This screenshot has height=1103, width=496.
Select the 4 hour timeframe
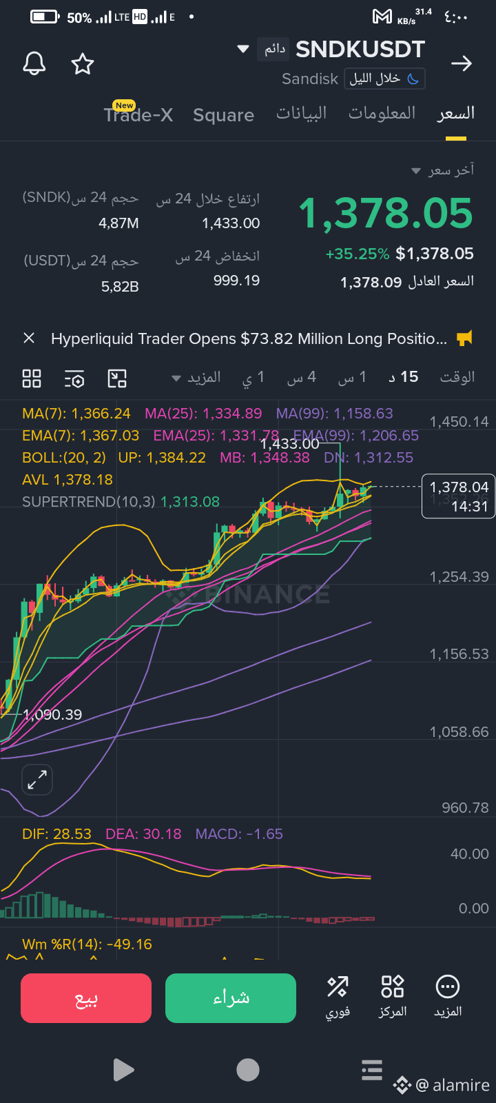pos(302,378)
